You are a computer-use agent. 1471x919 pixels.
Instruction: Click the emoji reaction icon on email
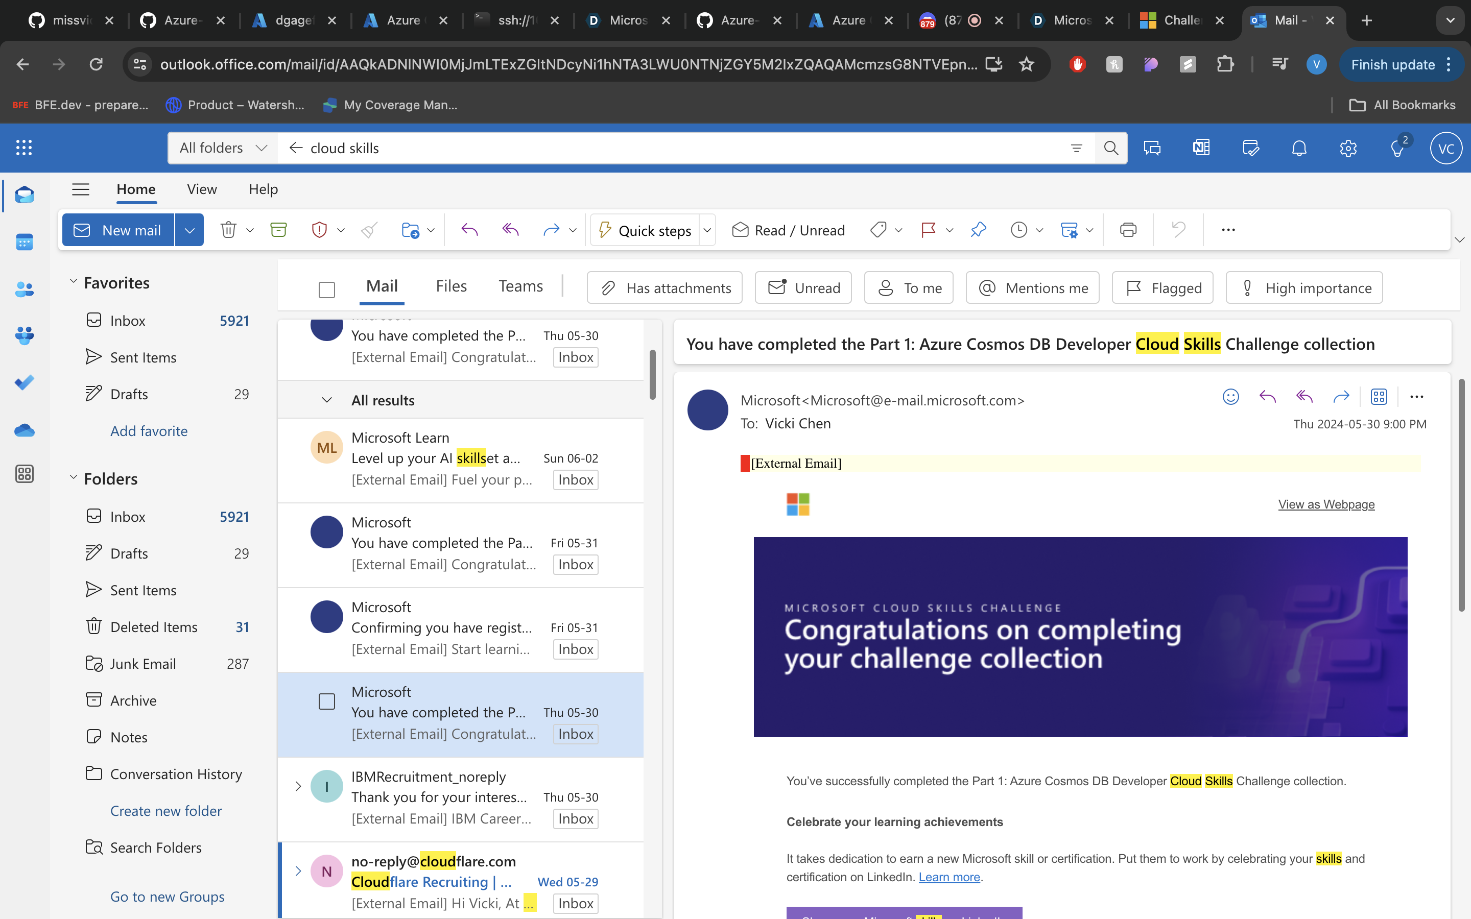click(1230, 397)
